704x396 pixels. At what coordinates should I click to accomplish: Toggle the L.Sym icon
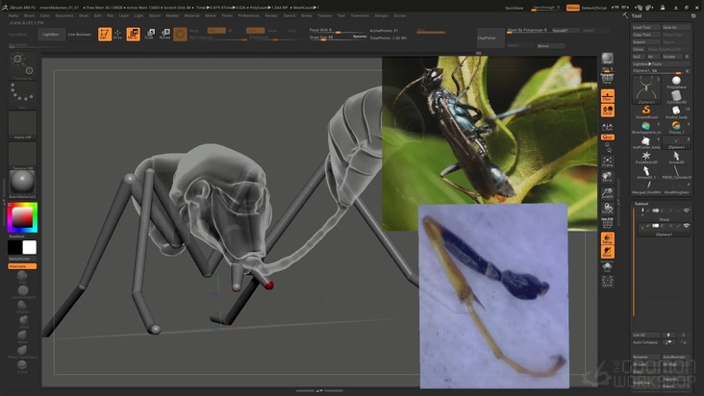(608, 128)
